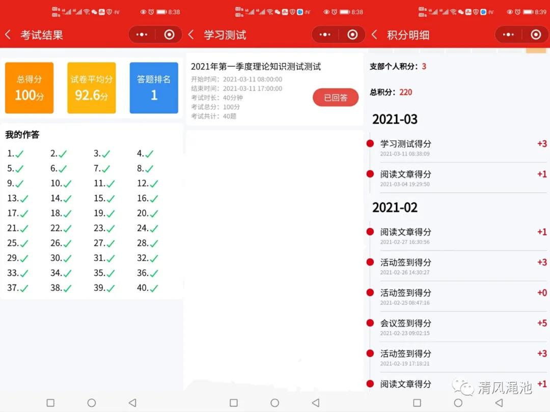Open answer number 1 with green checkmark

pos(16,154)
